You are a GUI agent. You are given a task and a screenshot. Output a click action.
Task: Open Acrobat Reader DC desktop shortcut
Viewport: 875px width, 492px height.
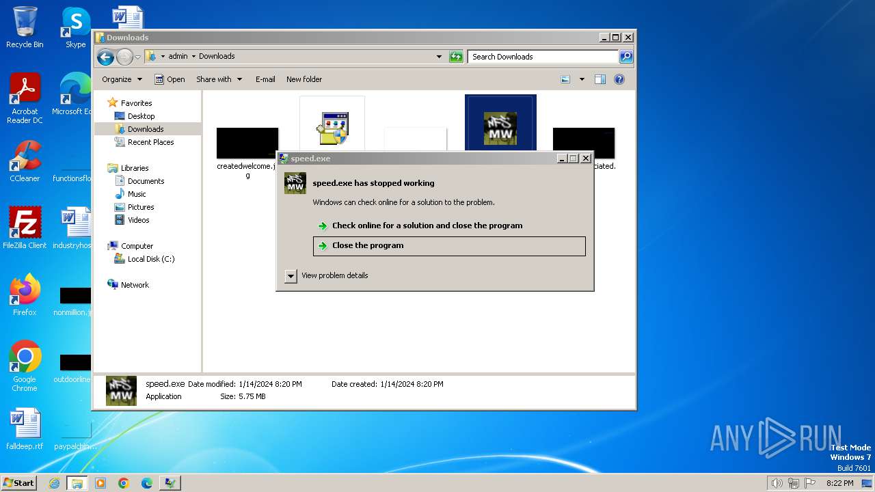[x=25, y=98]
